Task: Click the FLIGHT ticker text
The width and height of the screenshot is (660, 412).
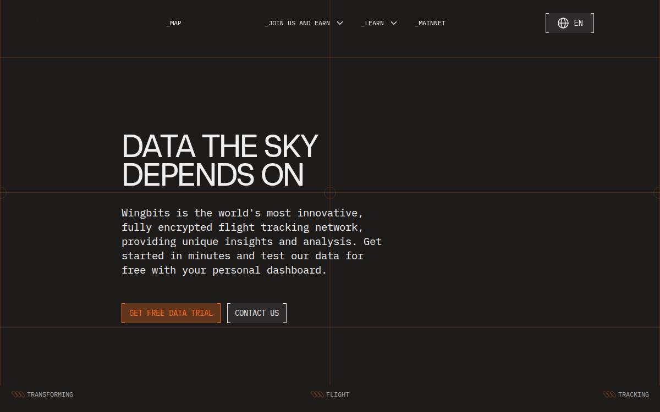Action: (338, 394)
